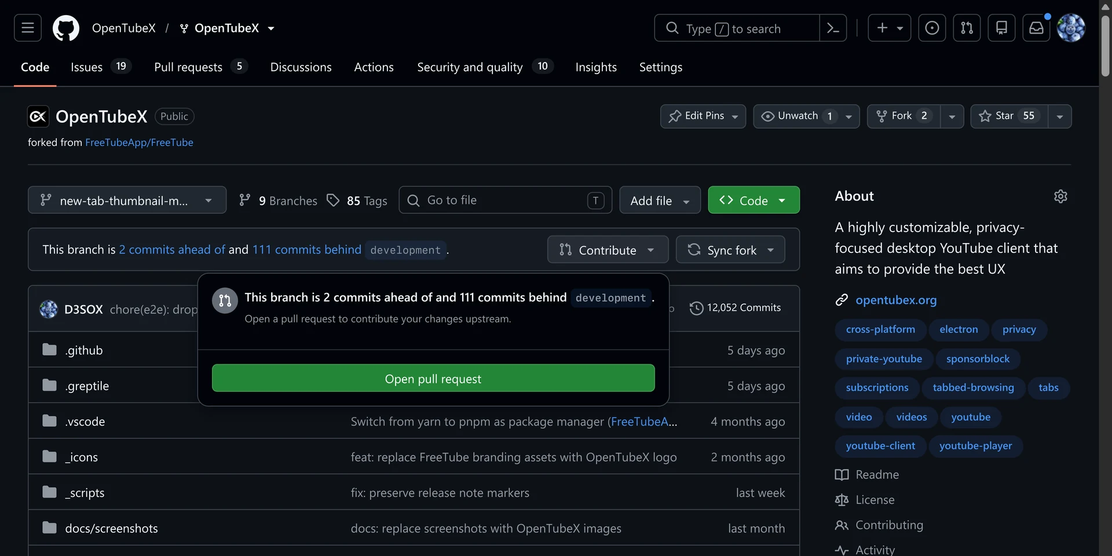Expand the Add file dropdown

point(660,200)
